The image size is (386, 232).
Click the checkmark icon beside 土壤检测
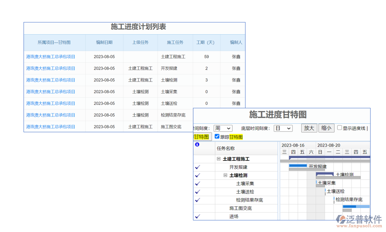198,175
